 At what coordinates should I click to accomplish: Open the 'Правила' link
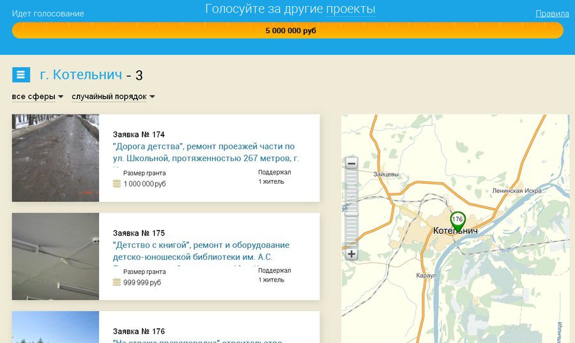coord(552,13)
